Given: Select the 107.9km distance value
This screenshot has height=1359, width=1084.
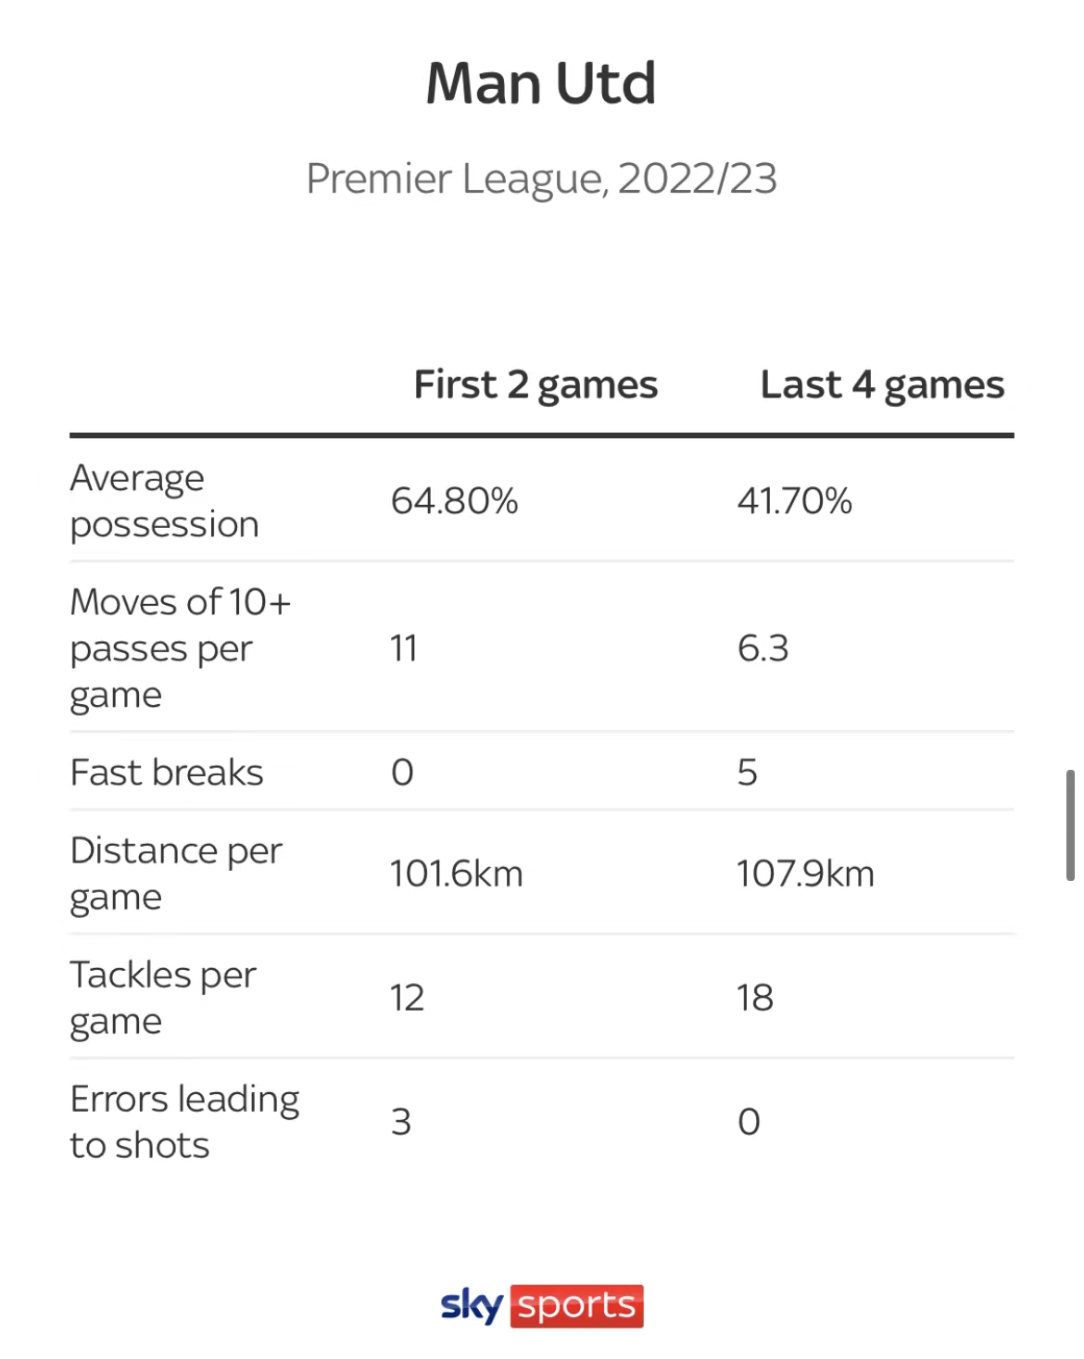Looking at the screenshot, I should 805,874.
